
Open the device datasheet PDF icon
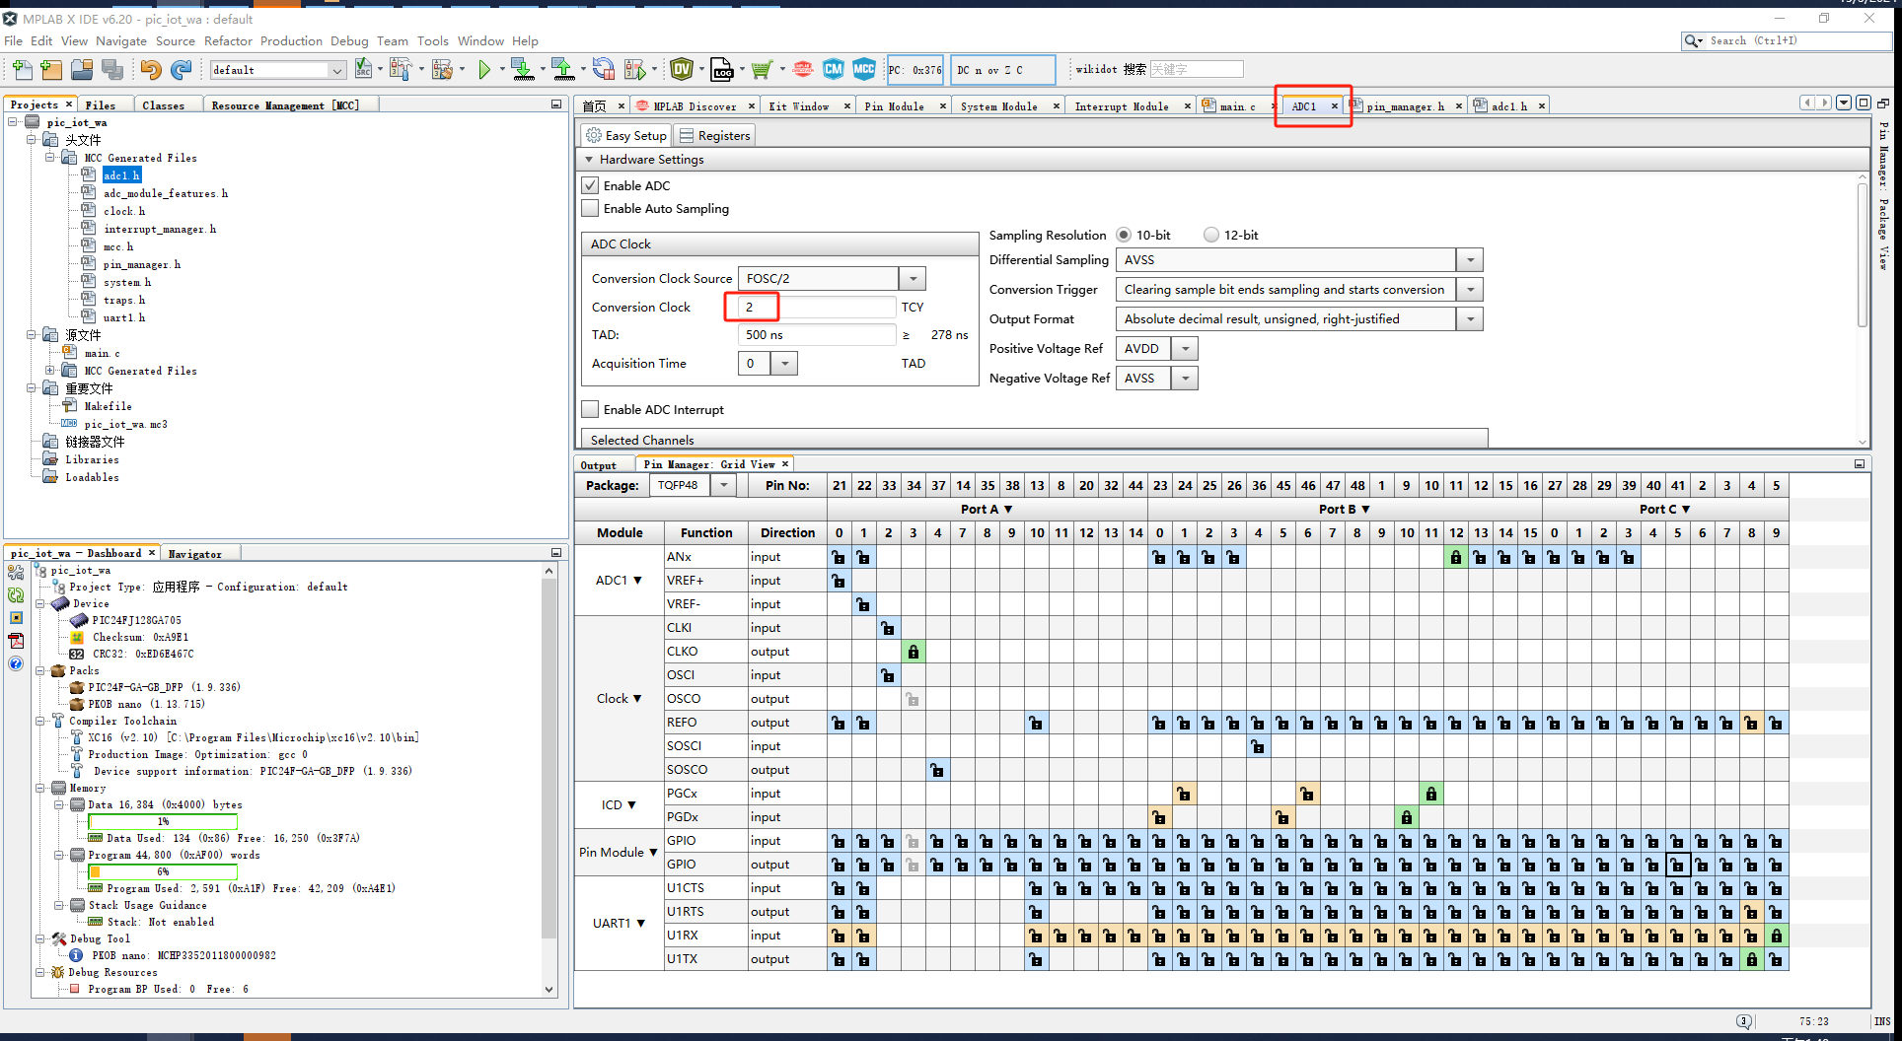click(16, 641)
